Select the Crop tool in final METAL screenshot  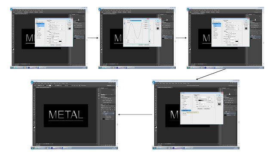pos(34,96)
